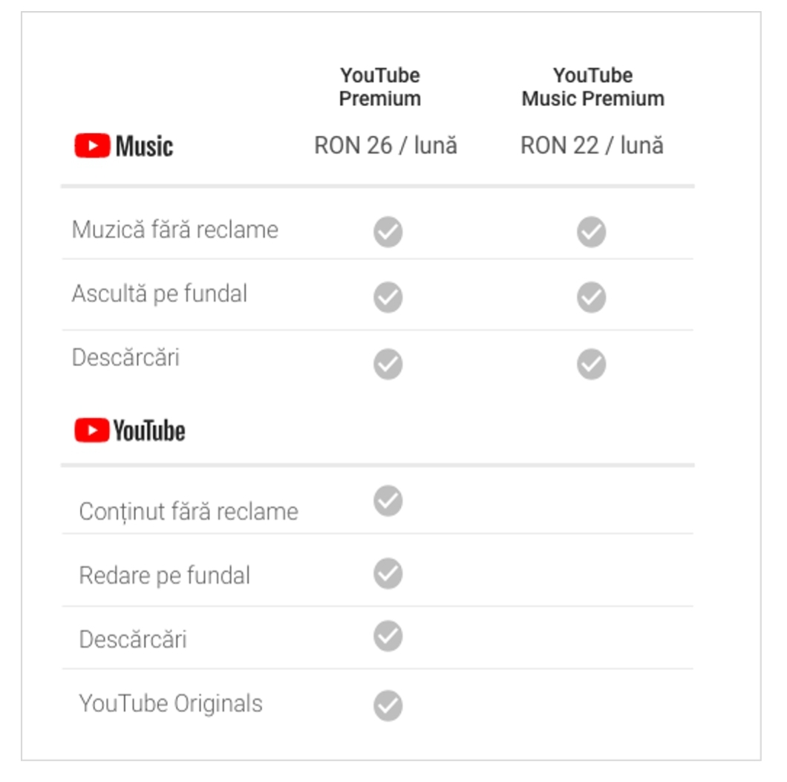Click YouTube Premium checkmark for Ascultă pe fundal
Image resolution: width=787 pixels, height=782 pixels.
coord(388,297)
